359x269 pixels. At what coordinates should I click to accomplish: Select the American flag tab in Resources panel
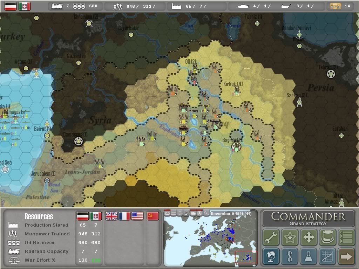click(137, 216)
